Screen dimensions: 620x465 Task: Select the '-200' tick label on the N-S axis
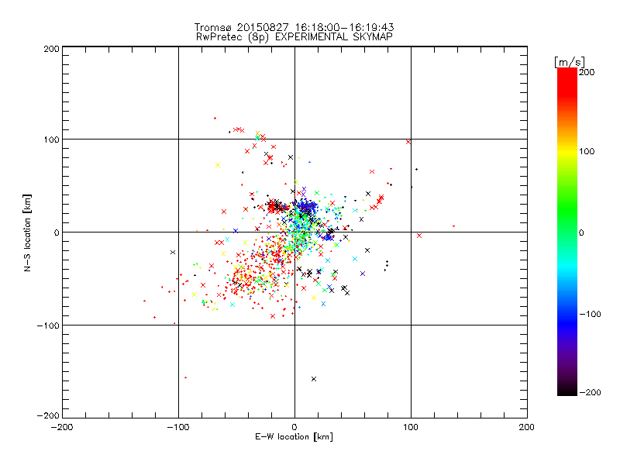pyautogui.click(x=48, y=416)
